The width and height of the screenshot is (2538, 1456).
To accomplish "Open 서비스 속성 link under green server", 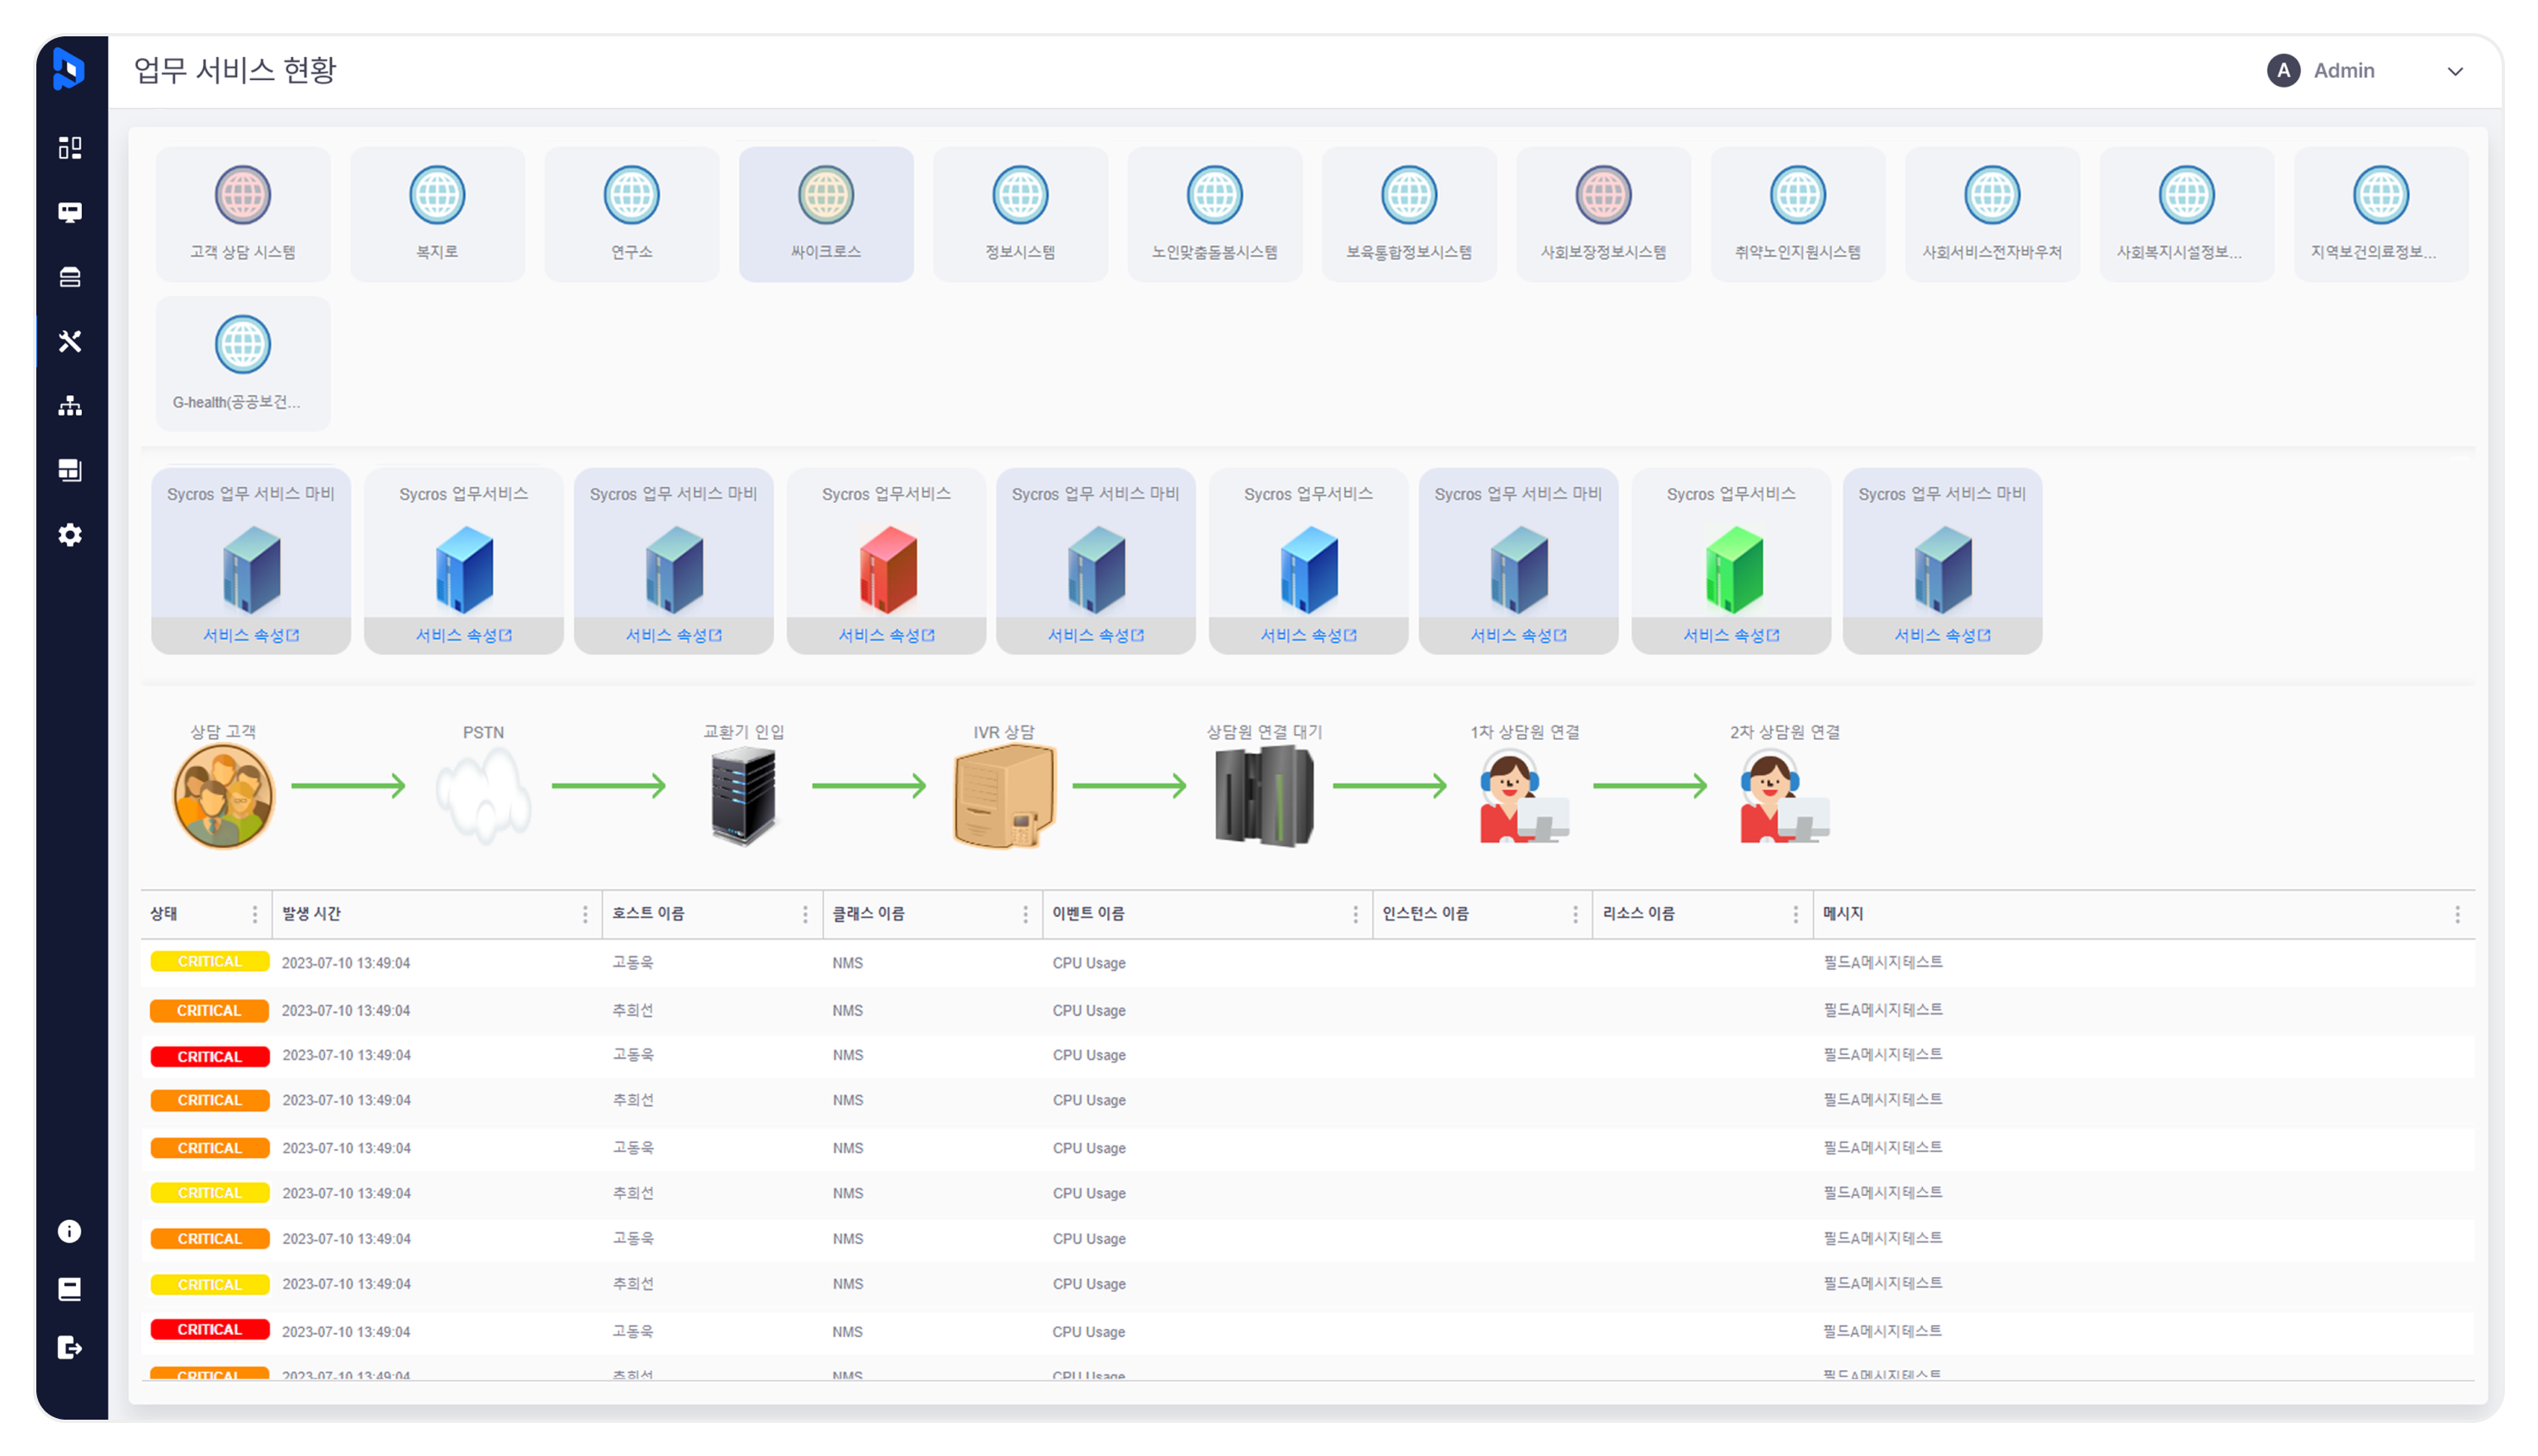I will [1730, 635].
